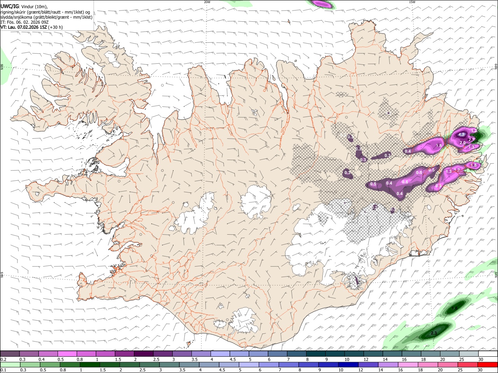Click the 0.6 value on the map

click(405, 182)
